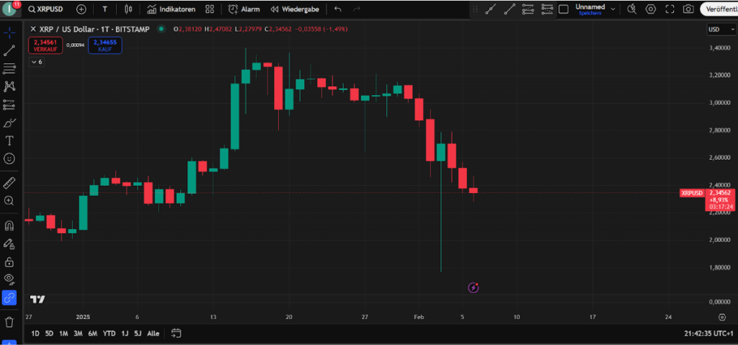
Task: Select the text annotation tool
Action: pyautogui.click(x=9, y=140)
